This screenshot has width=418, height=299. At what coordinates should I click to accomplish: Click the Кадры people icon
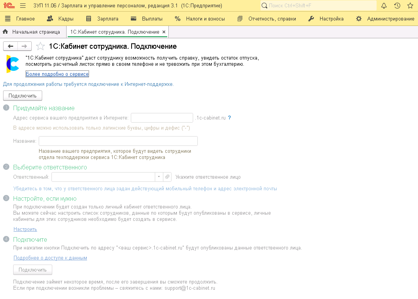pos(50,19)
